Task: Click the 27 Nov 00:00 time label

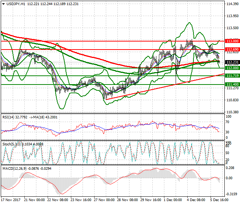Action: (x=104, y=200)
